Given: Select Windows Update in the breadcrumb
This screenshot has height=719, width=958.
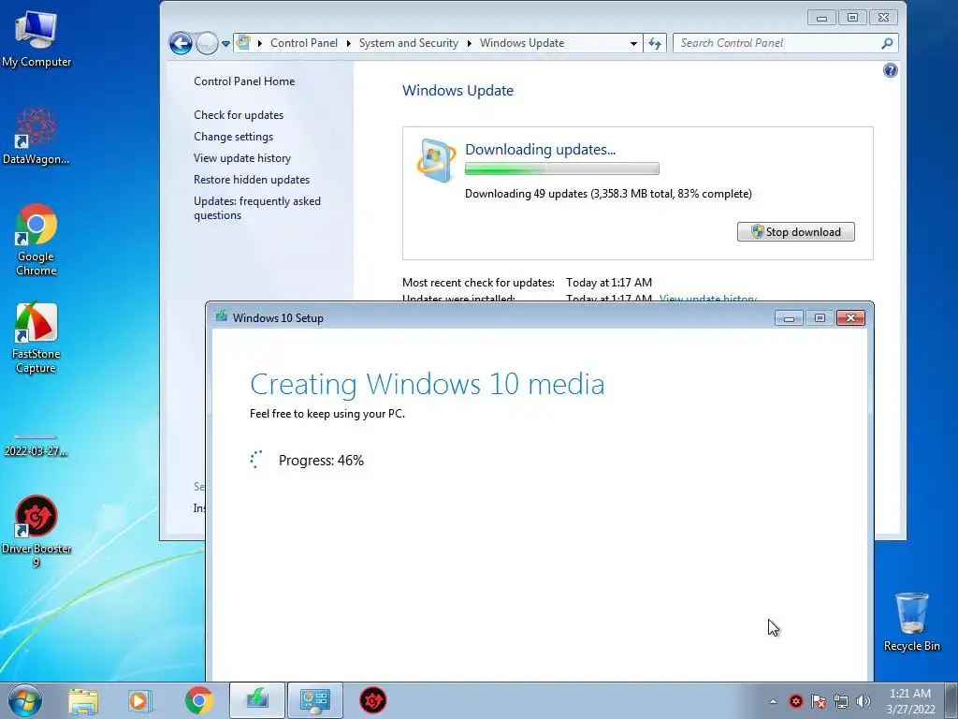Looking at the screenshot, I should (522, 43).
